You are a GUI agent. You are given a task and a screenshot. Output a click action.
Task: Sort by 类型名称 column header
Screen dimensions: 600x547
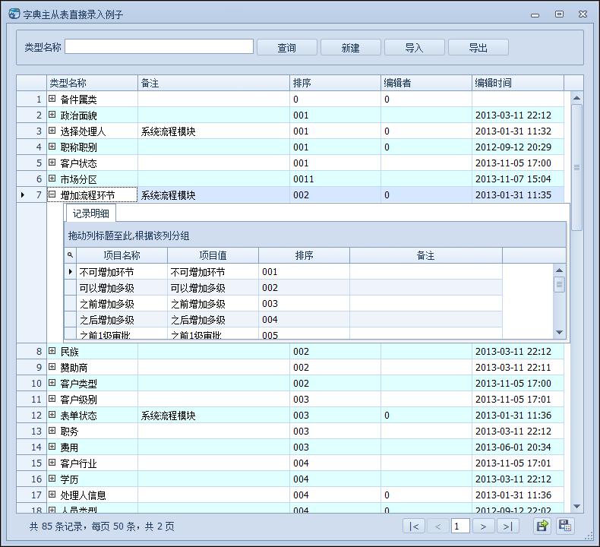92,83
